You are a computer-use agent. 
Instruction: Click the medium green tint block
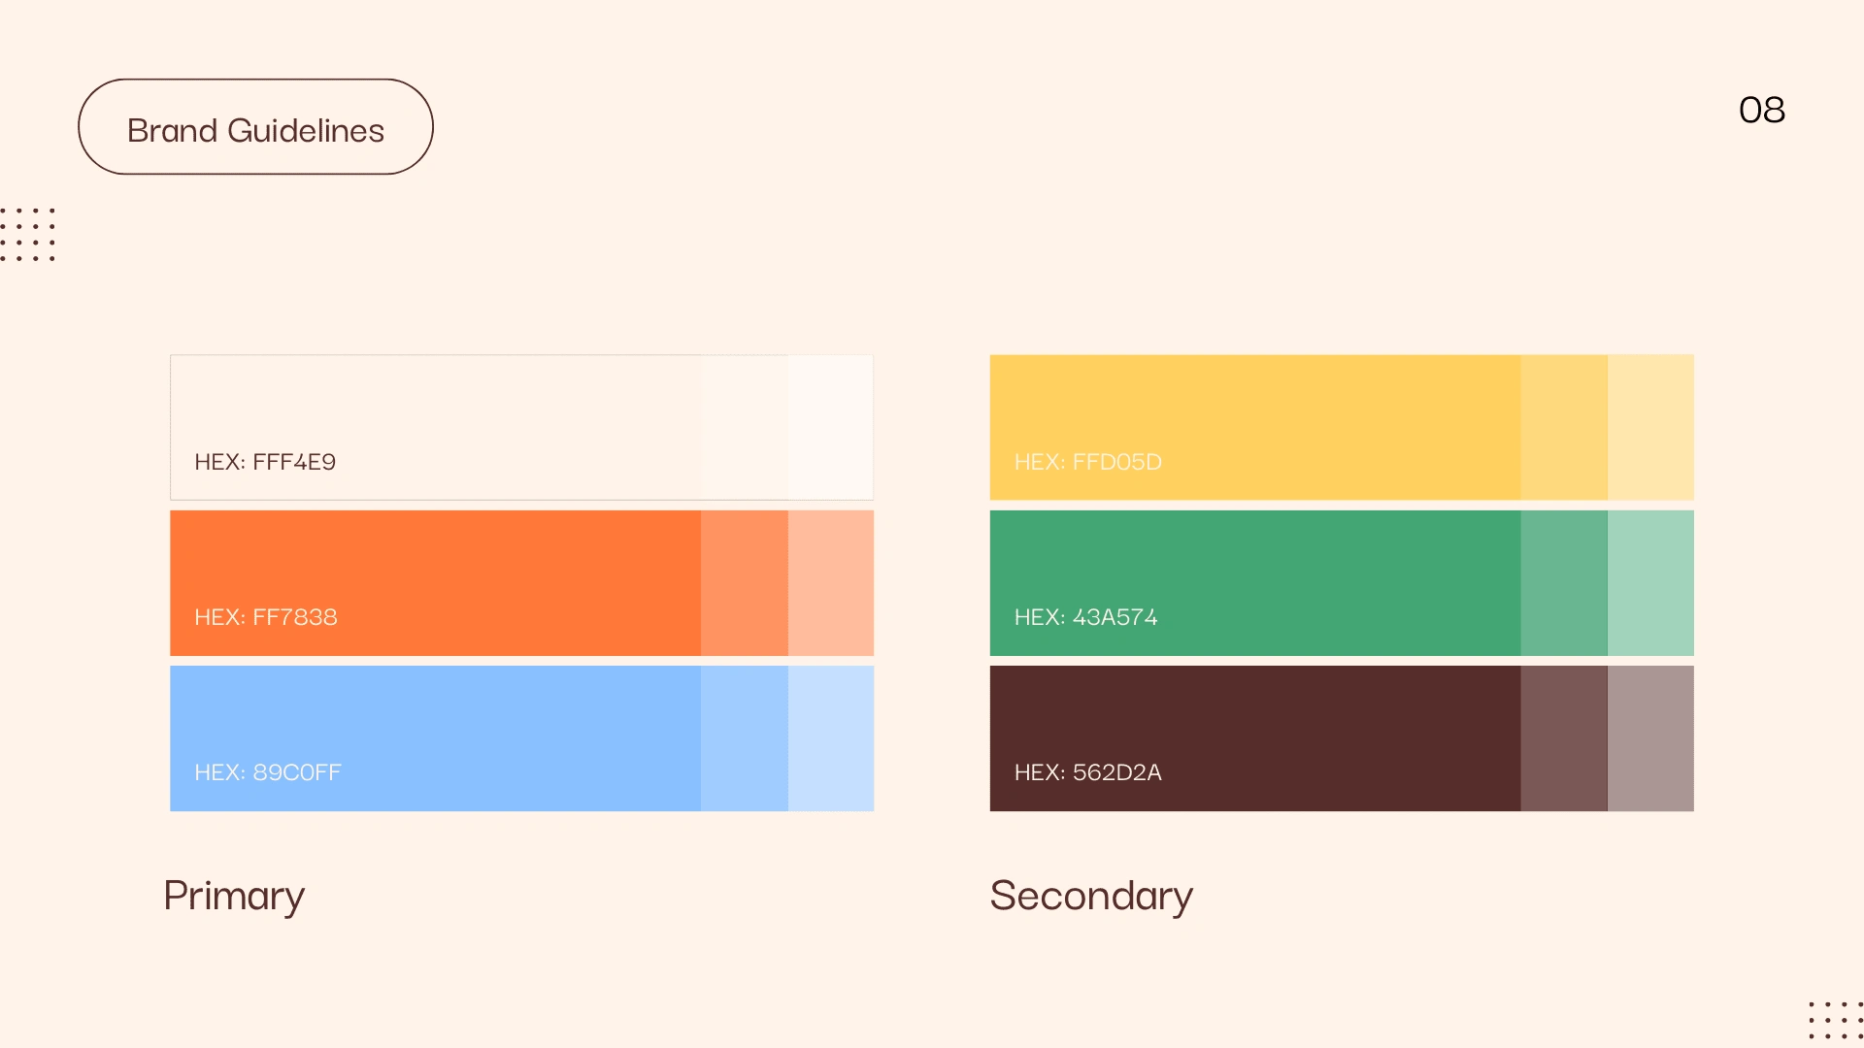point(1564,583)
